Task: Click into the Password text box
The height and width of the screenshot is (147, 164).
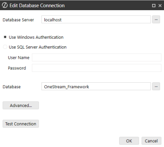Action: click(x=96, y=68)
